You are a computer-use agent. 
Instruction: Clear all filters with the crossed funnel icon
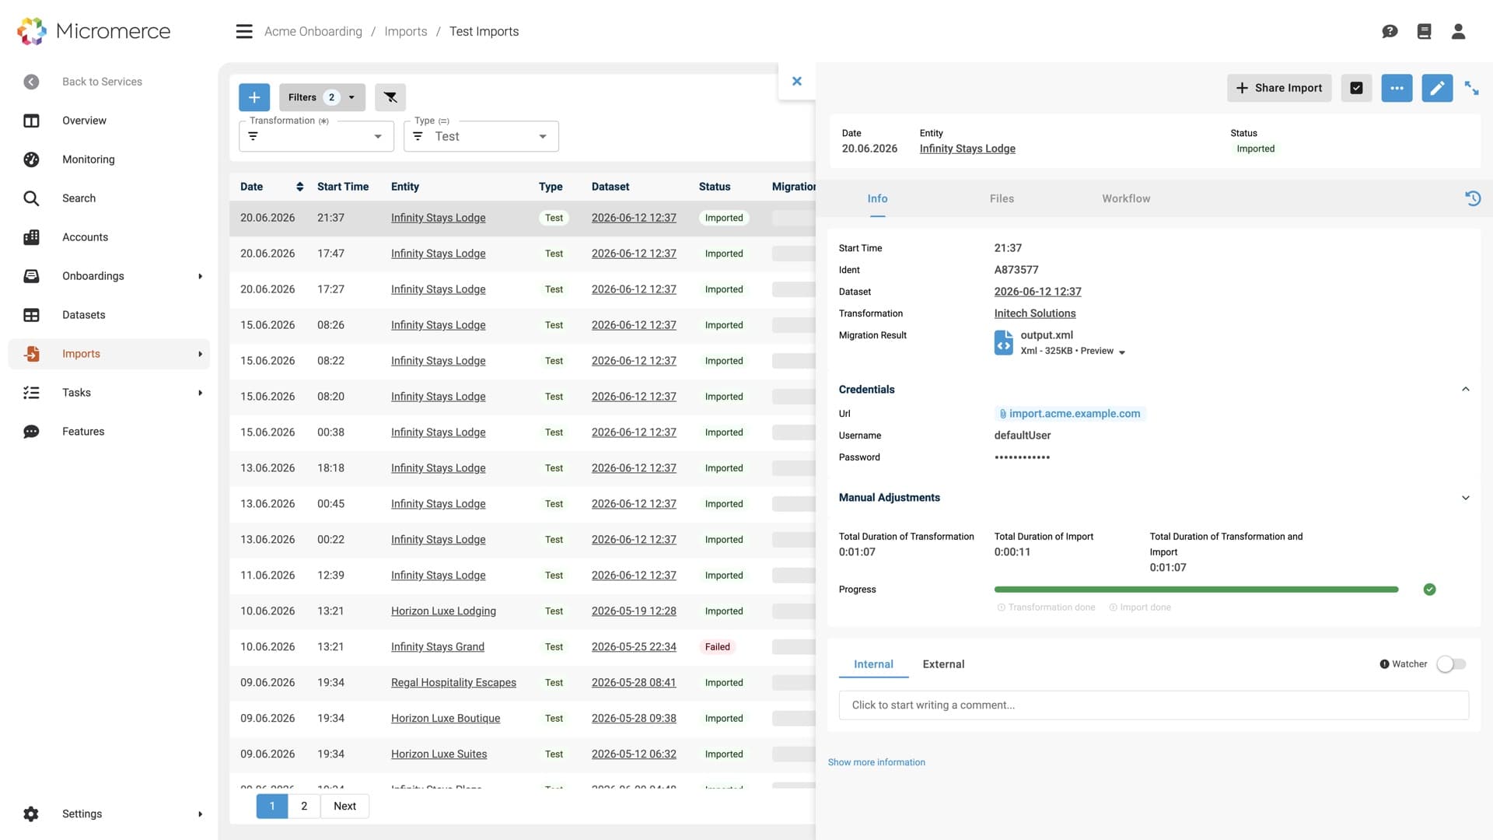tap(390, 97)
